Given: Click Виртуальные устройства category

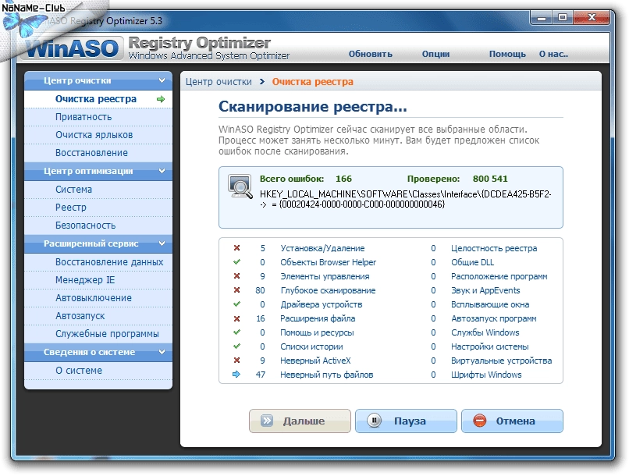Looking at the screenshot, I should coord(501,361).
